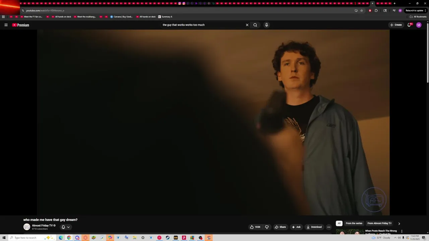Click the video player to pause
This screenshot has width=429, height=241.
click(213, 123)
